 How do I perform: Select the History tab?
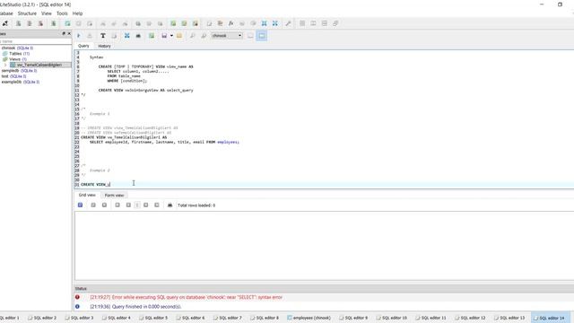[x=104, y=46]
